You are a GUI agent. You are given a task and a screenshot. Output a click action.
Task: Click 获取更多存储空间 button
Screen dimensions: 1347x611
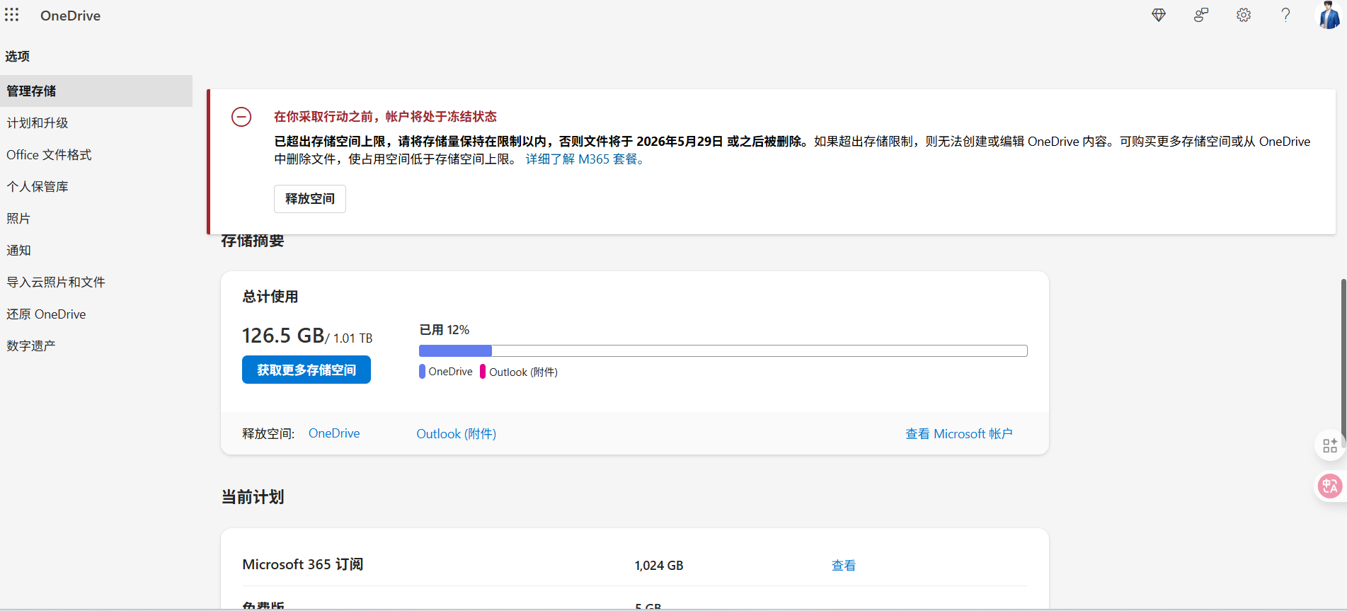[x=306, y=370]
